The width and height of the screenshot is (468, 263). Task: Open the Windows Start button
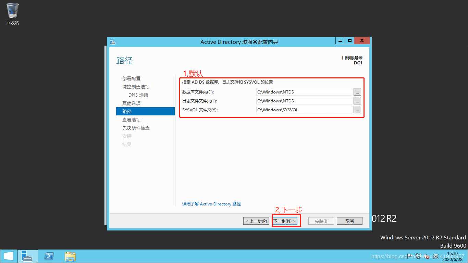8,256
